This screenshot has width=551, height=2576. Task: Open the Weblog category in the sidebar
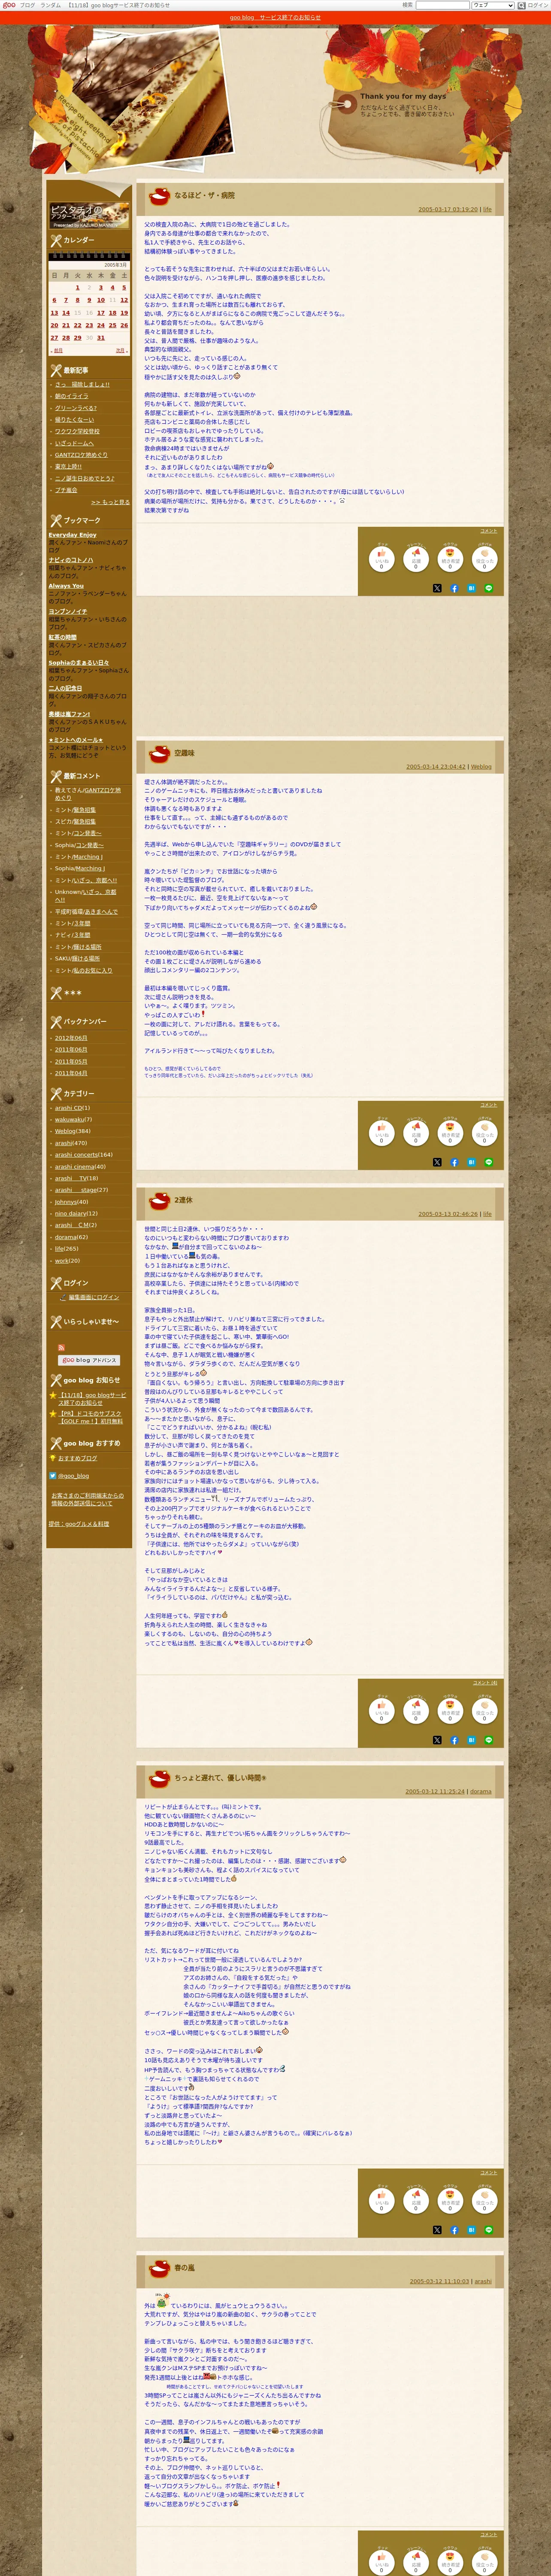65,1131
